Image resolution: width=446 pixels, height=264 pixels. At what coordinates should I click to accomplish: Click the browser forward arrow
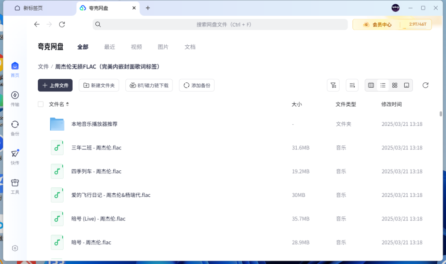[49, 24]
